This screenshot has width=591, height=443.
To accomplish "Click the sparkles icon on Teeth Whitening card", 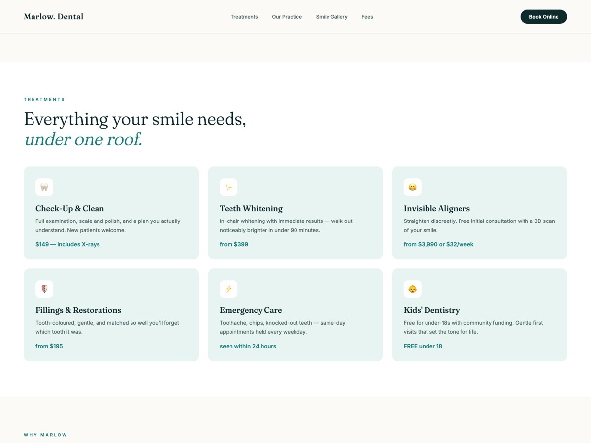I will pos(229,187).
